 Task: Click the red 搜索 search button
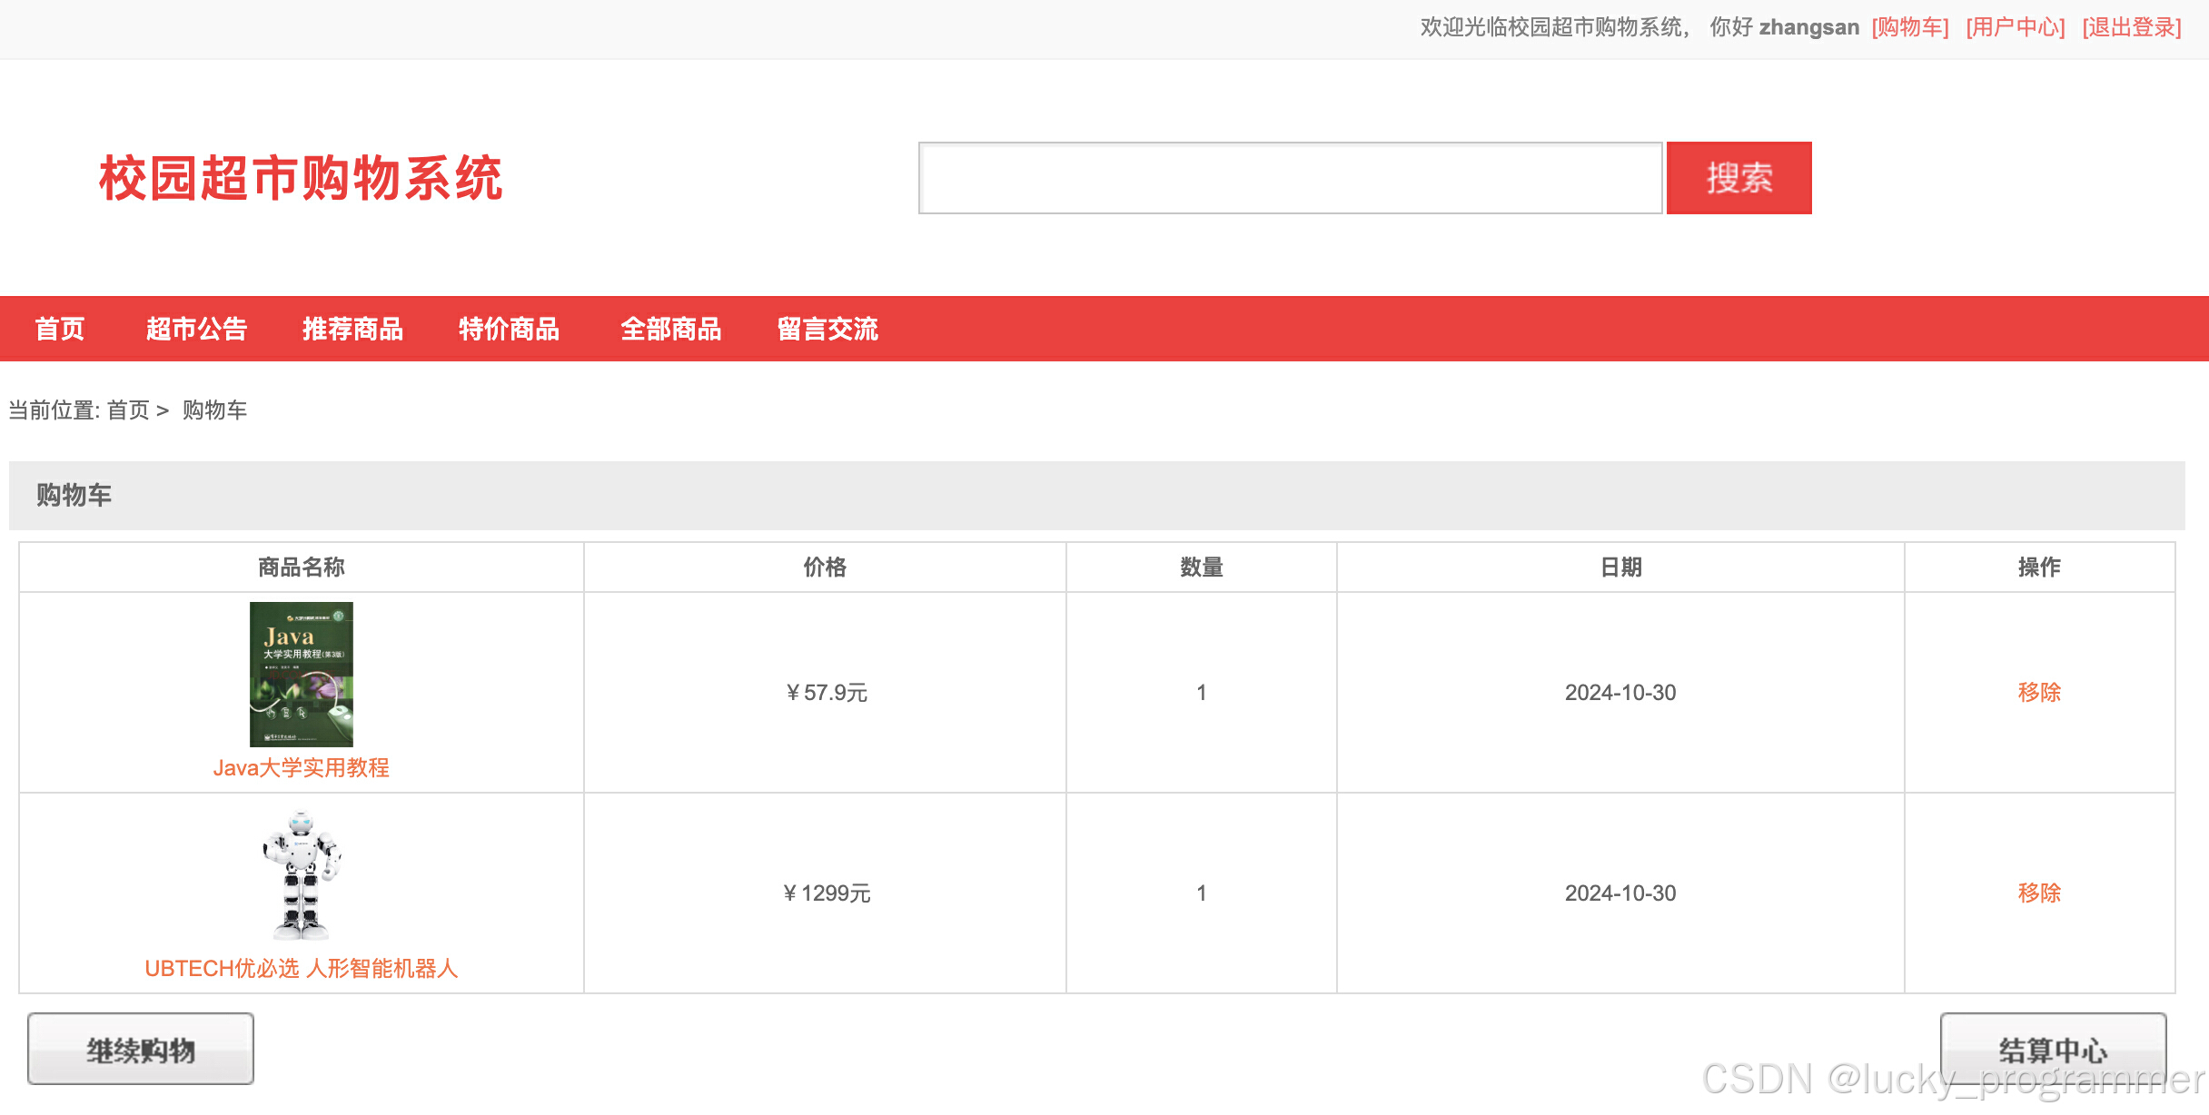click(1738, 178)
